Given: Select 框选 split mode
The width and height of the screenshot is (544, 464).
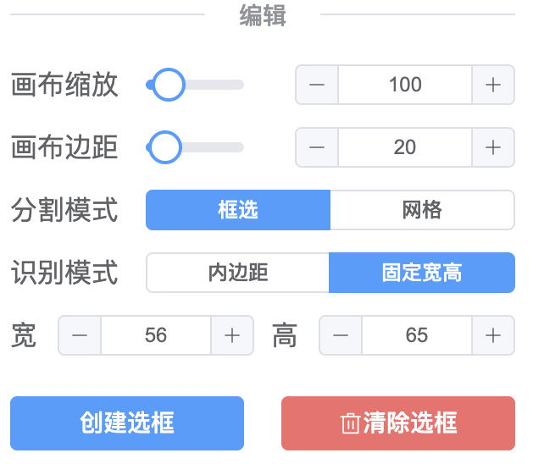Looking at the screenshot, I should tap(238, 210).
